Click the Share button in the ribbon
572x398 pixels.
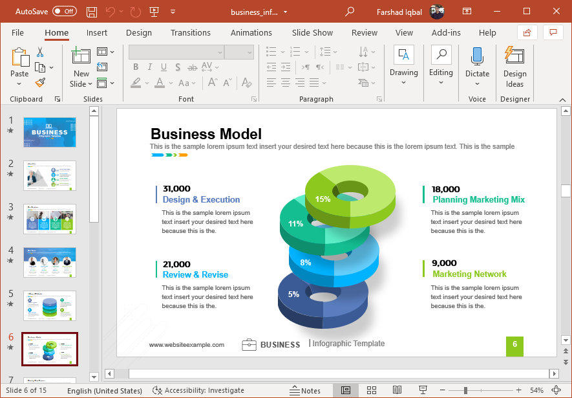pyautogui.click(x=527, y=32)
